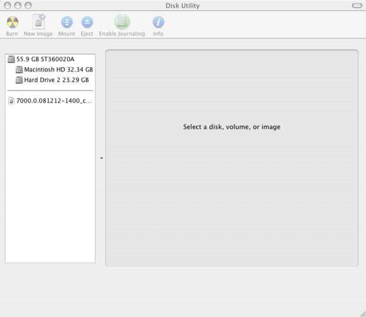
Task: Click the New Image toolbar icon
Action: click(x=38, y=21)
